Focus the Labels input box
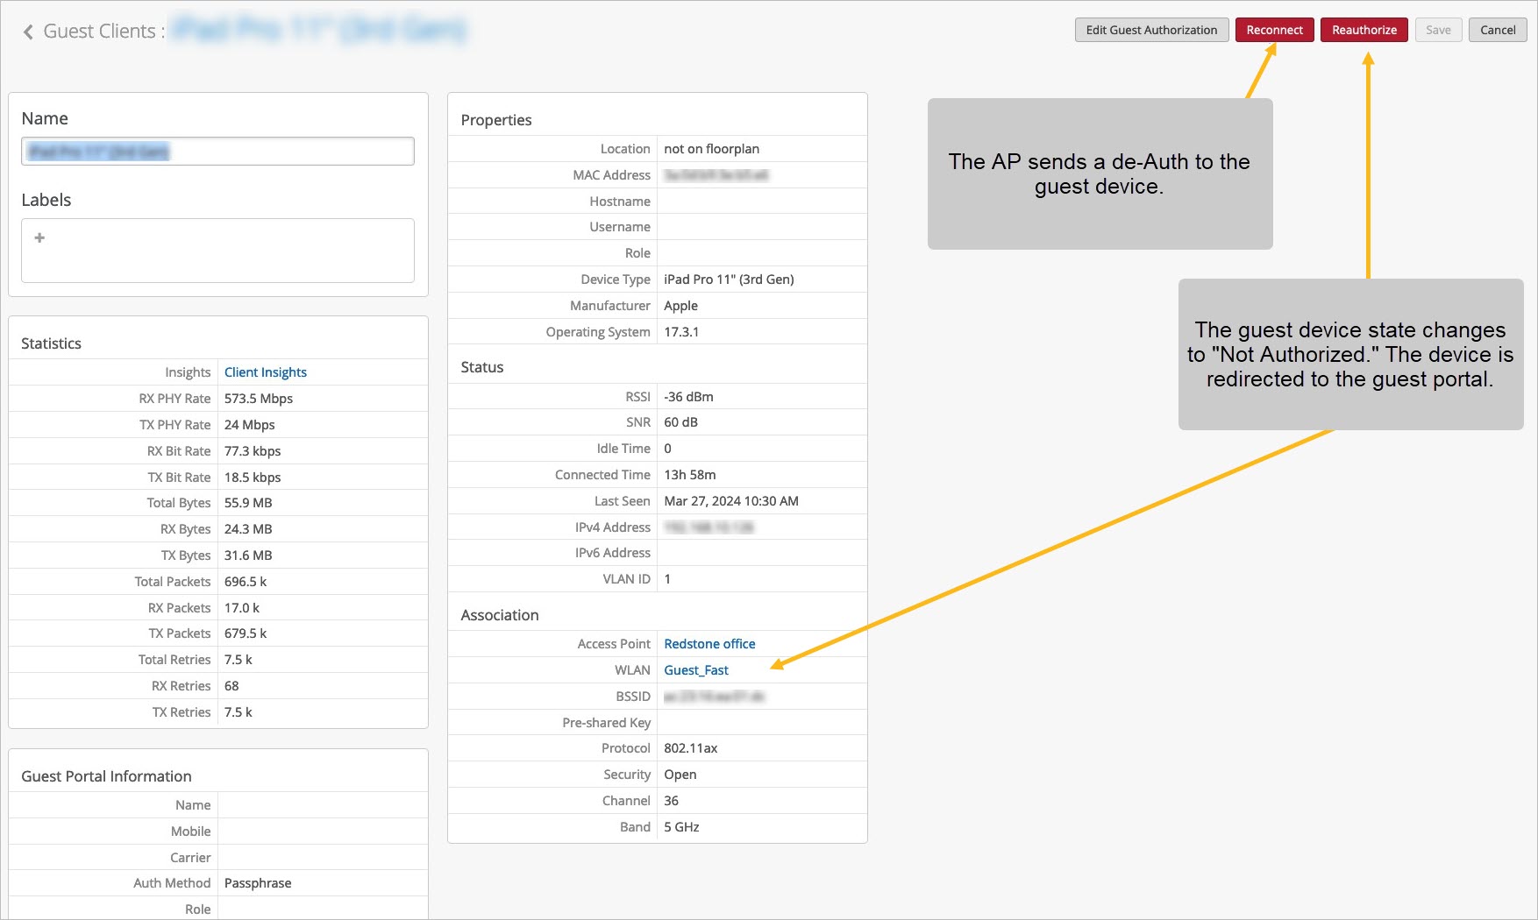Viewport: 1538px width, 920px height. click(x=217, y=251)
